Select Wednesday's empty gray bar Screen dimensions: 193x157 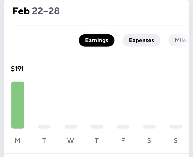click(x=71, y=127)
